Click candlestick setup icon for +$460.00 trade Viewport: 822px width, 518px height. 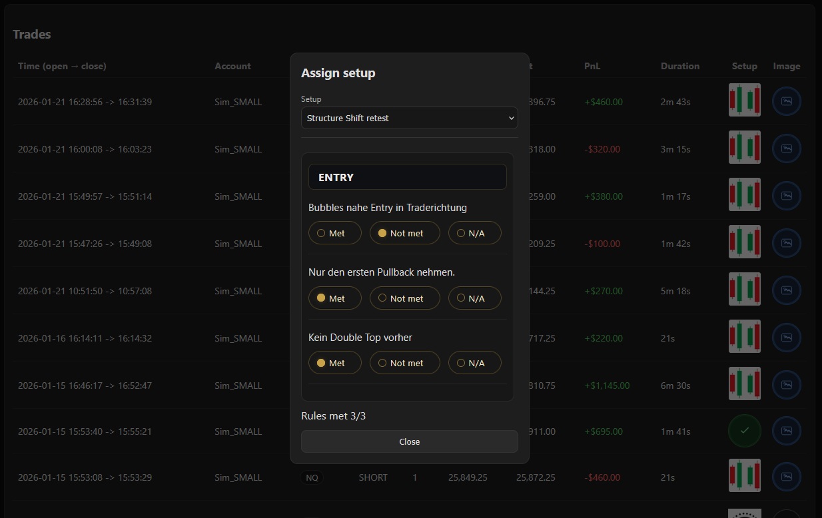pyautogui.click(x=744, y=101)
